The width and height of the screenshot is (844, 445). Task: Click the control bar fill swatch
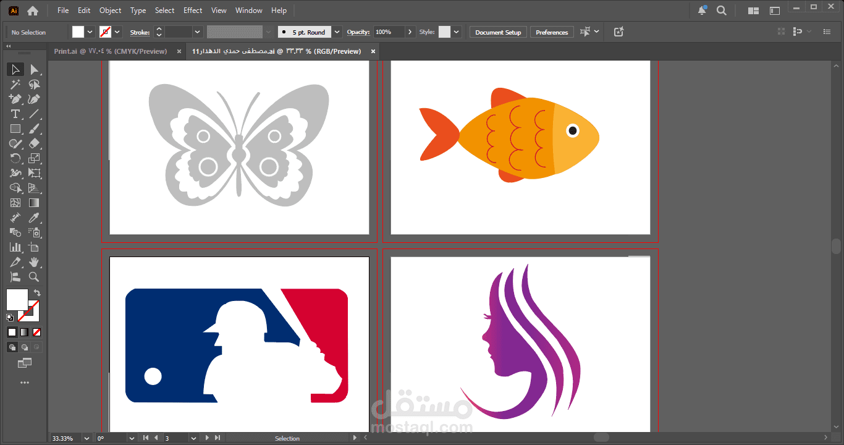click(78, 32)
